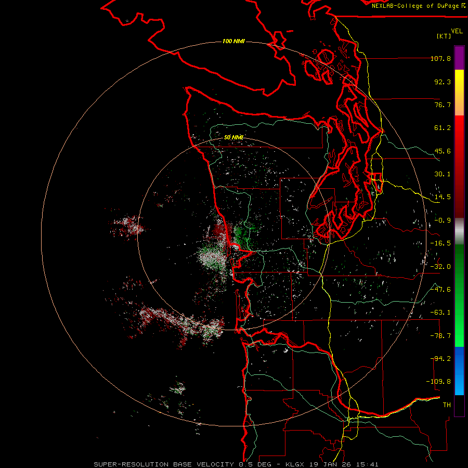Image resolution: width=468 pixels, height=468 pixels.
Task: Click the 0.5 DEG elevation text in the caption
Action: [257, 464]
